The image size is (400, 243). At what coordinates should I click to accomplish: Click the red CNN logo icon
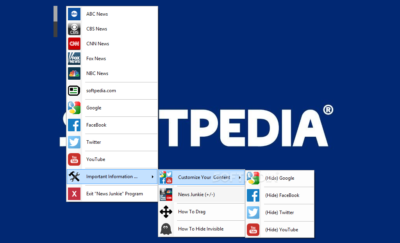(74, 44)
